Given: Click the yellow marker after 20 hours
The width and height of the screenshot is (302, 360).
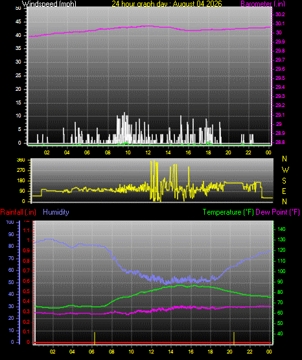Looking at the screenshot, I should tap(234, 337).
